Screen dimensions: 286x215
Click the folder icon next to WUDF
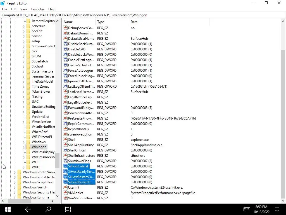28,167
